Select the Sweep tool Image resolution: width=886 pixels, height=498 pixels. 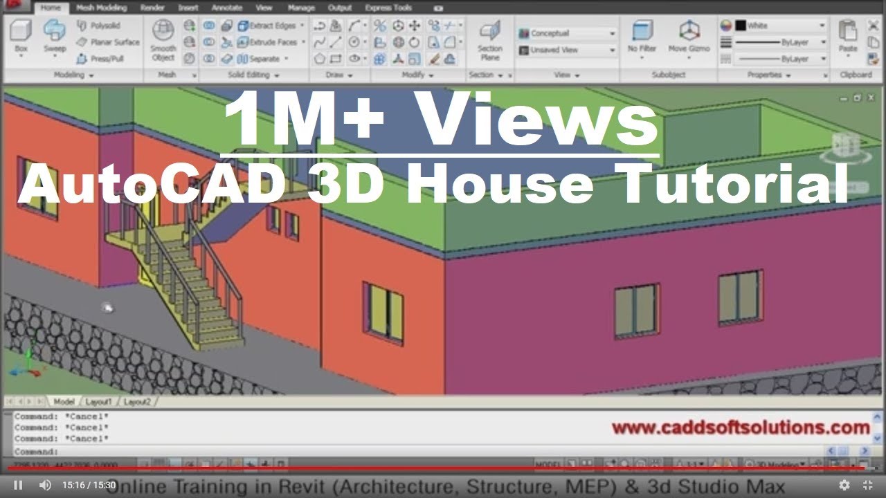[55, 37]
